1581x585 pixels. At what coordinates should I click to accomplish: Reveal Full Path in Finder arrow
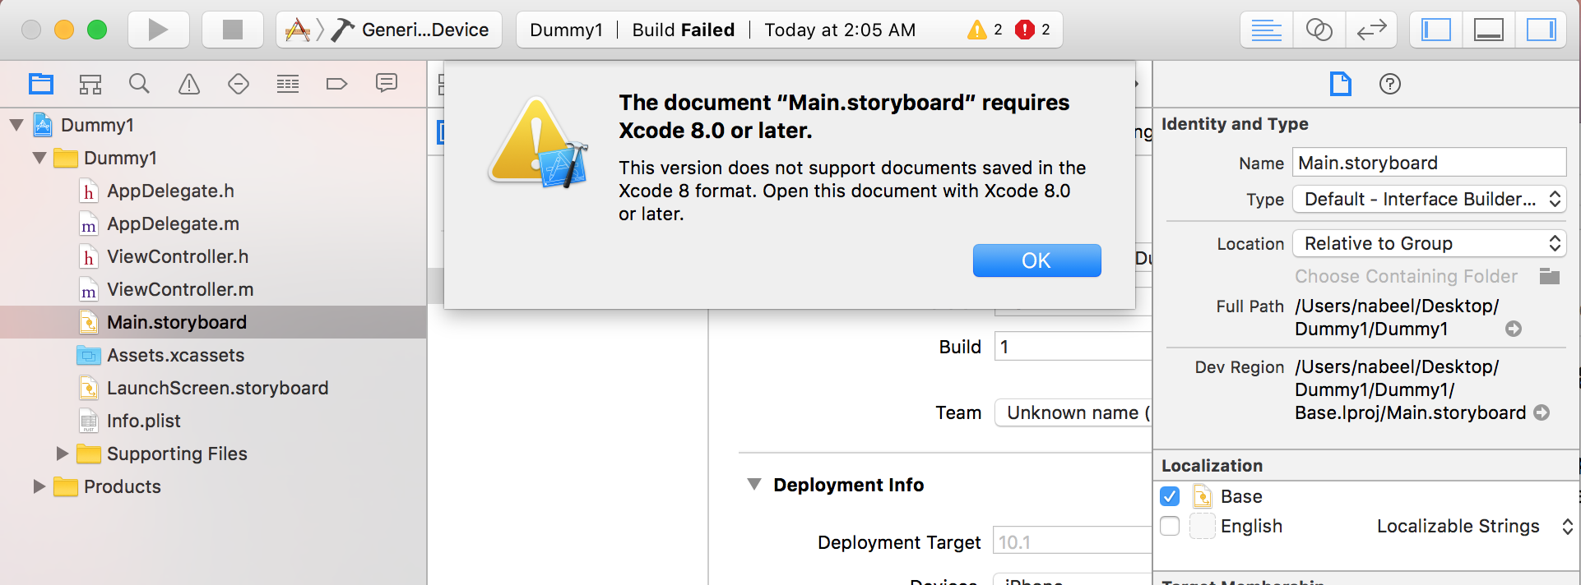click(x=1514, y=329)
